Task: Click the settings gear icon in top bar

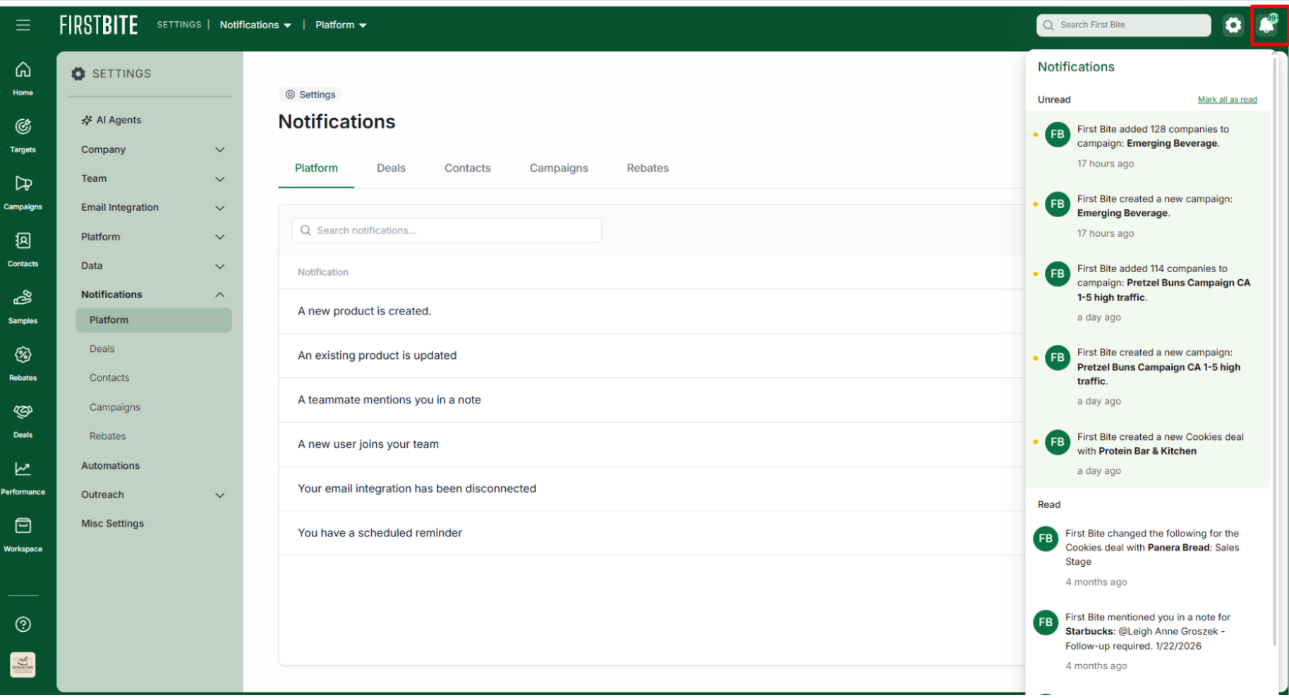Action: click(1233, 25)
